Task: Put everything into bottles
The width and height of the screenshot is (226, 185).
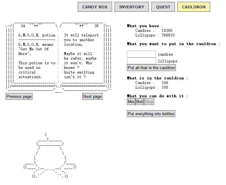Action: click(151, 114)
